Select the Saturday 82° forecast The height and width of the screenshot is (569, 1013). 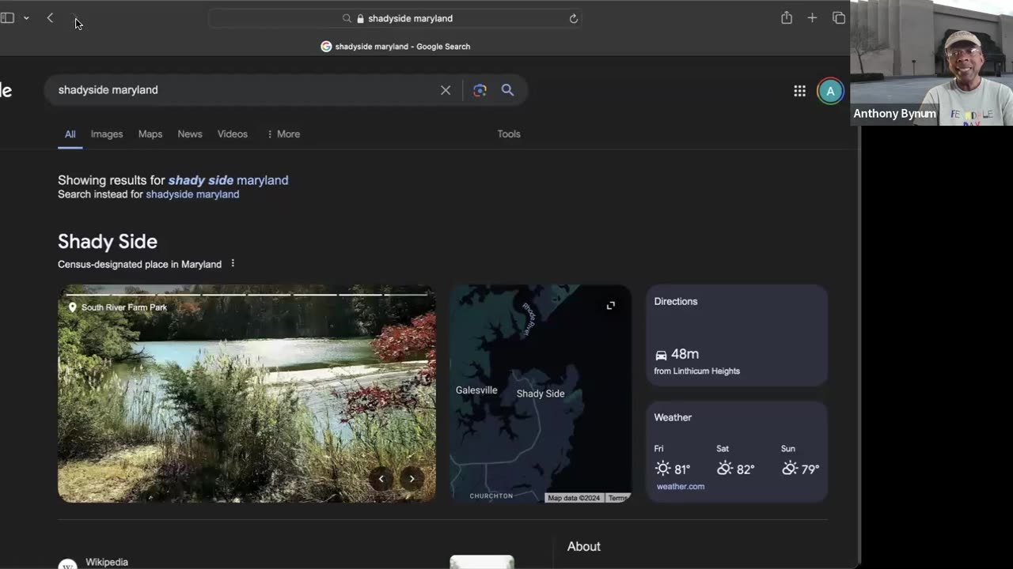[735, 462]
